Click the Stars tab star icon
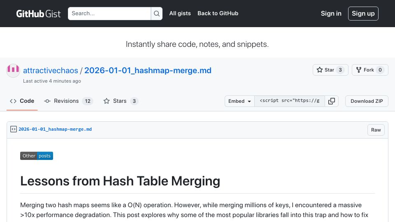The image size is (395, 222). 107,101
